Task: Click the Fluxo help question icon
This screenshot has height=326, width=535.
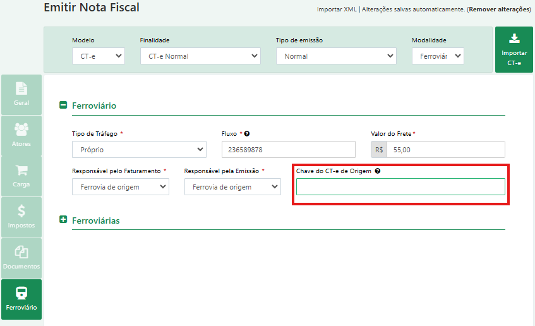Action: pos(247,134)
